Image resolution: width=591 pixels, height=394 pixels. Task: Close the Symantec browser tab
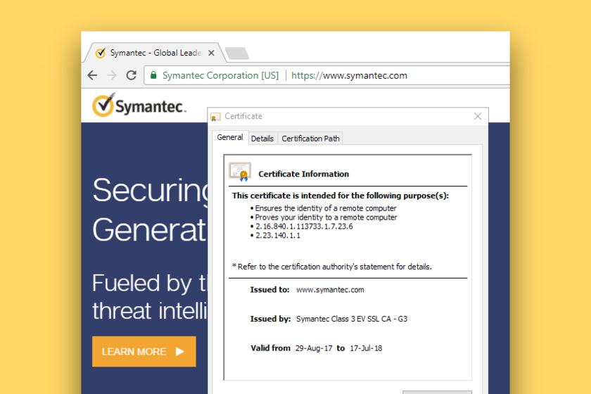tap(211, 53)
